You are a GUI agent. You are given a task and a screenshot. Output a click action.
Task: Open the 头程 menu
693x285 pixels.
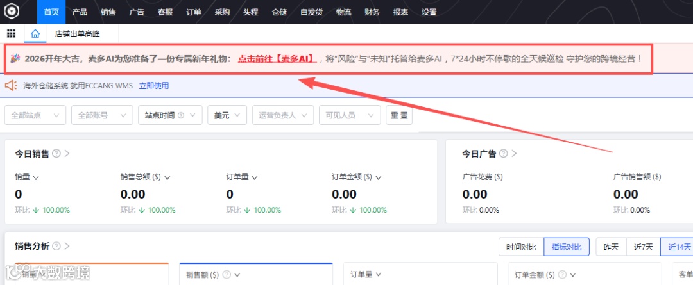click(x=251, y=12)
